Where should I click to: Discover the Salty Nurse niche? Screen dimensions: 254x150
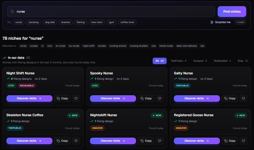197,98
